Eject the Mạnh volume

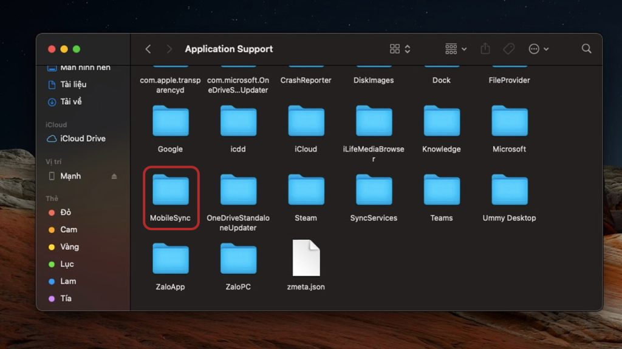coord(114,176)
